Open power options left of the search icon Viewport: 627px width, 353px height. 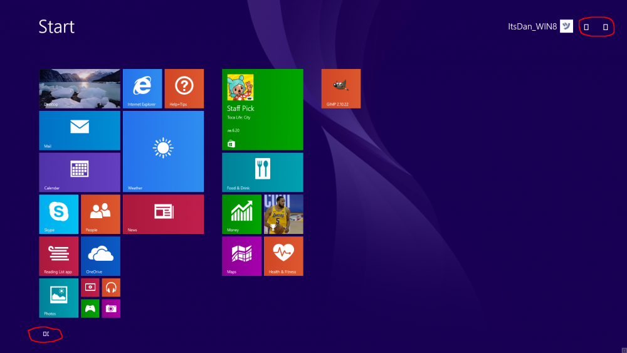[x=586, y=27]
